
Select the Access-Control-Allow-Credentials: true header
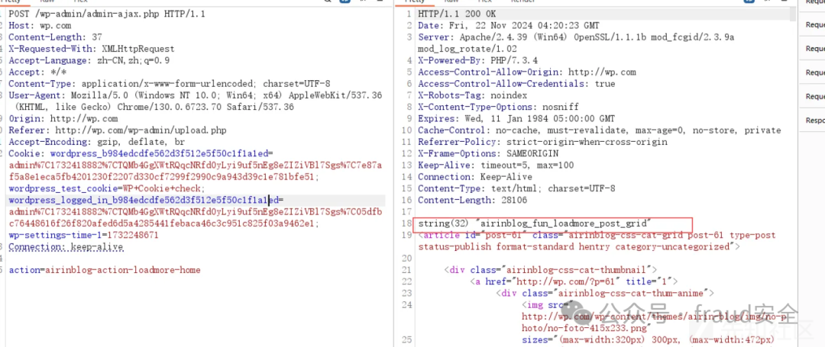(x=516, y=83)
